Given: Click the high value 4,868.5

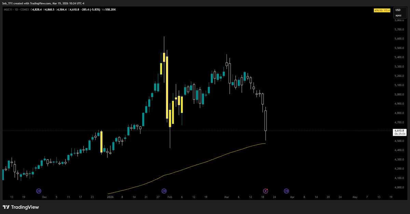Looking at the screenshot, I should (x=50, y=10).
